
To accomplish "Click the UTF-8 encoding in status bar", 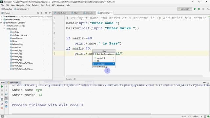I will [195, 116].
